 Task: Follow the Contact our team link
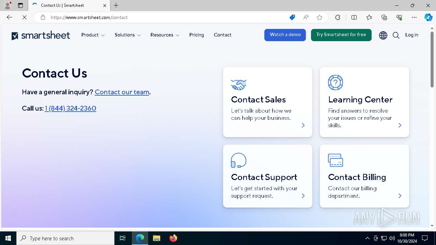point(122,92)
